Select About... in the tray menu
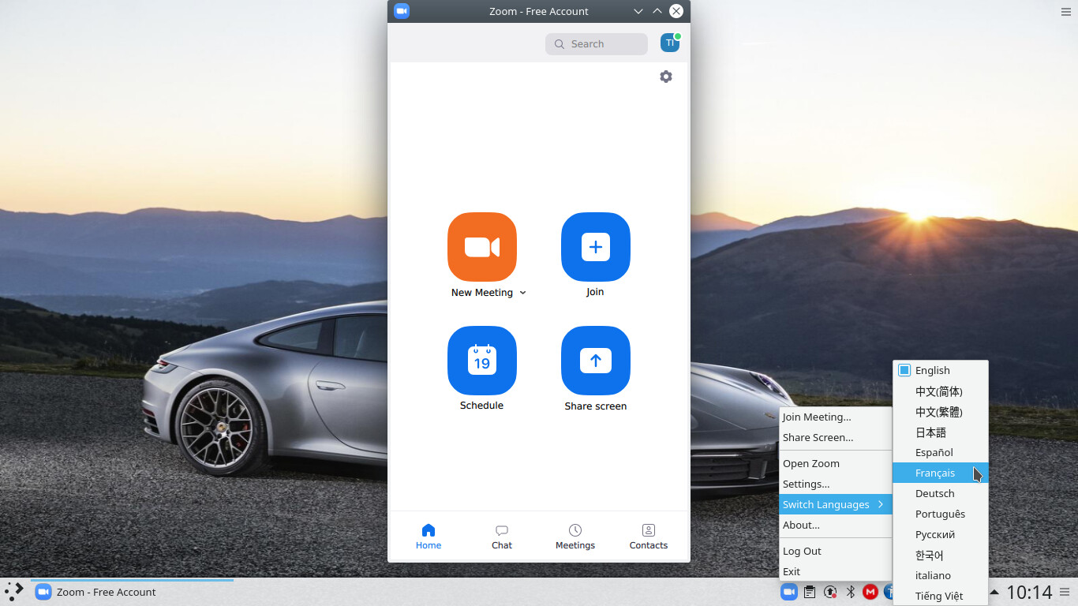 pyautogui.click(x=835, y=525)
